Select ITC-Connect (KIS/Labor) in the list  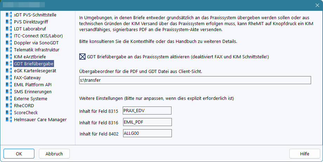click(38, 36)
